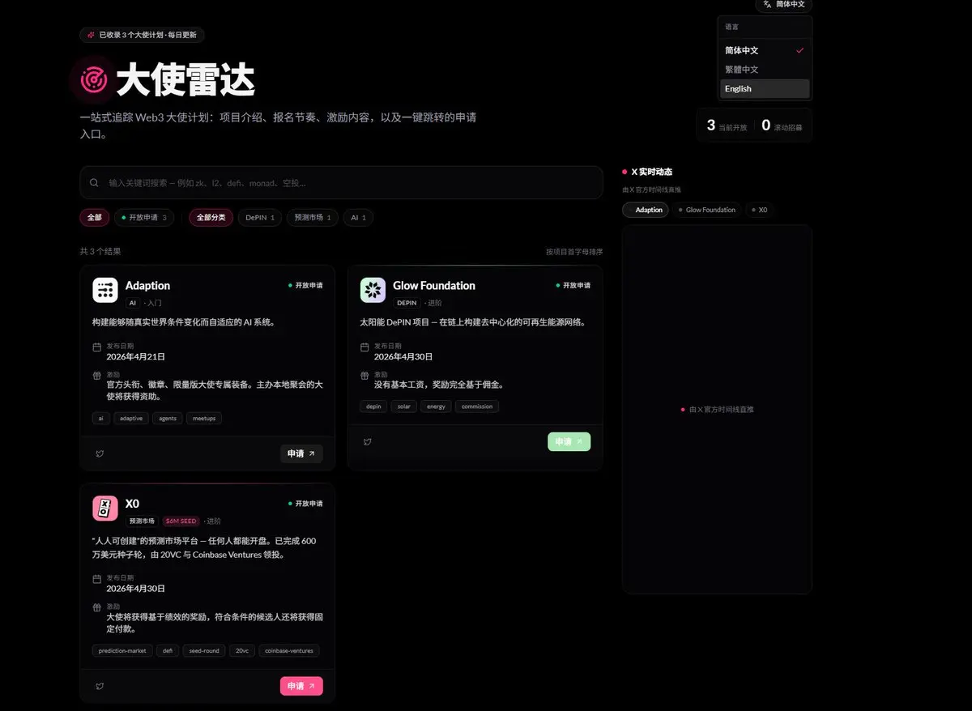The width and height of the screenshot is (972, 711).
Task: Click the '20vc' tag
Action: pos(243,650)
